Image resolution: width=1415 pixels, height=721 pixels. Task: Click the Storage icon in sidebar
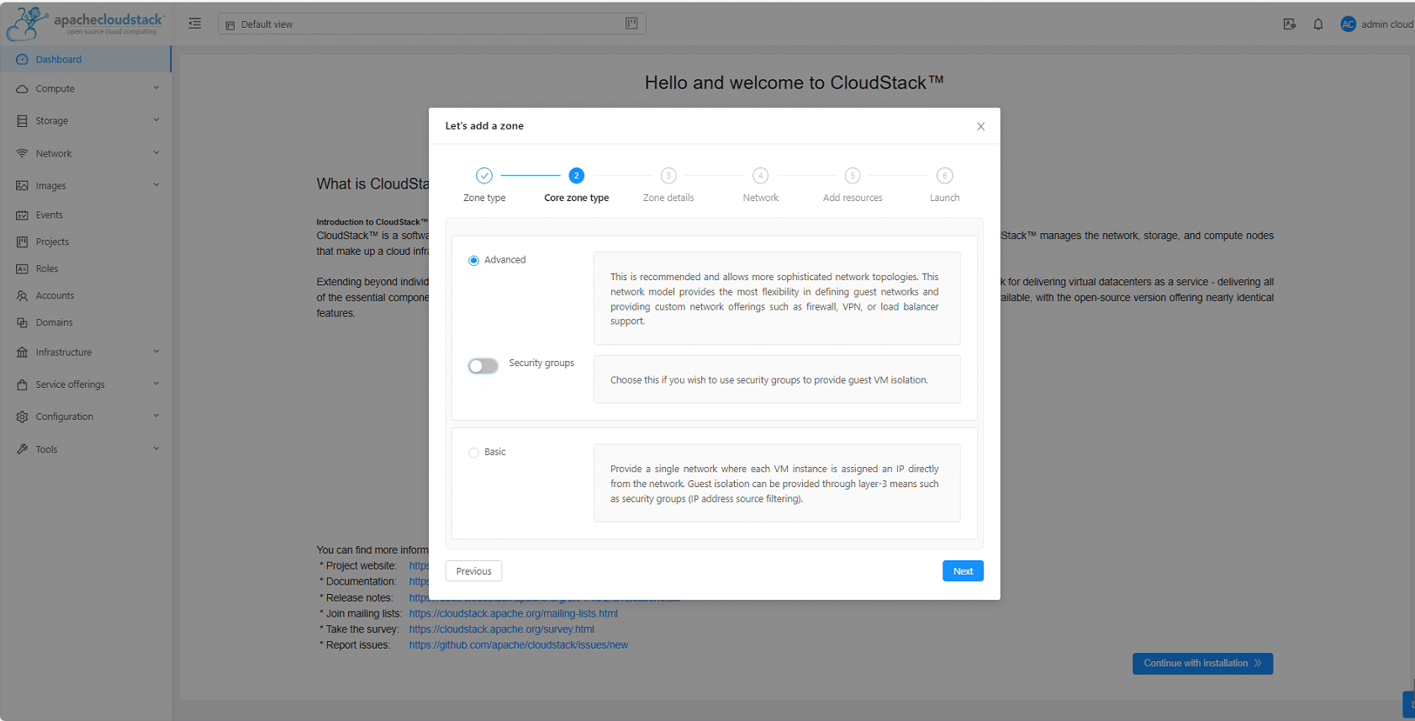pos(22,121)
